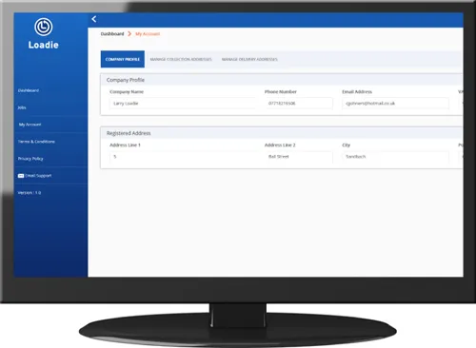Click the Dashboard breadcrumb link
The width and height of the screenshot is (476, 348).
(112, 33)
